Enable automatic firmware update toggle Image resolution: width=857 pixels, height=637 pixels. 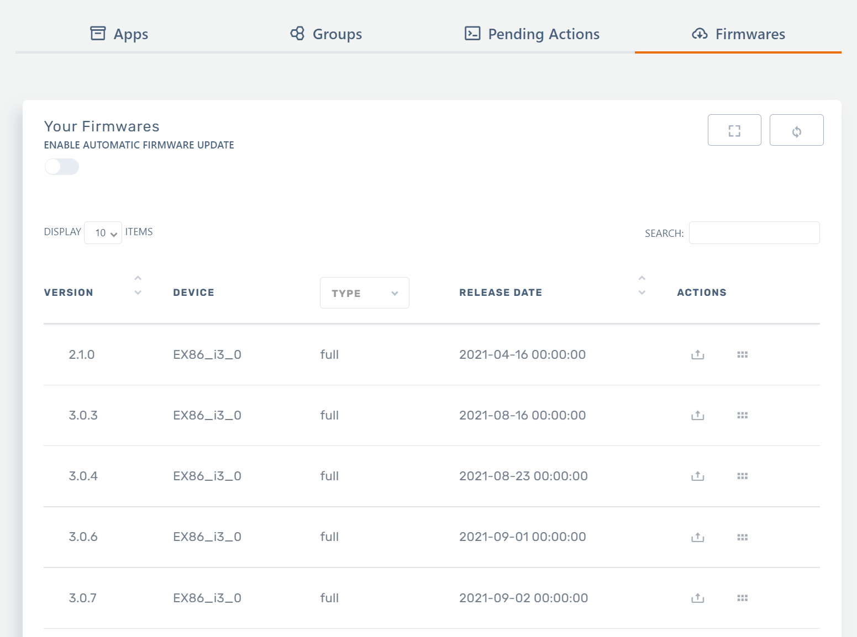point(62,167)
